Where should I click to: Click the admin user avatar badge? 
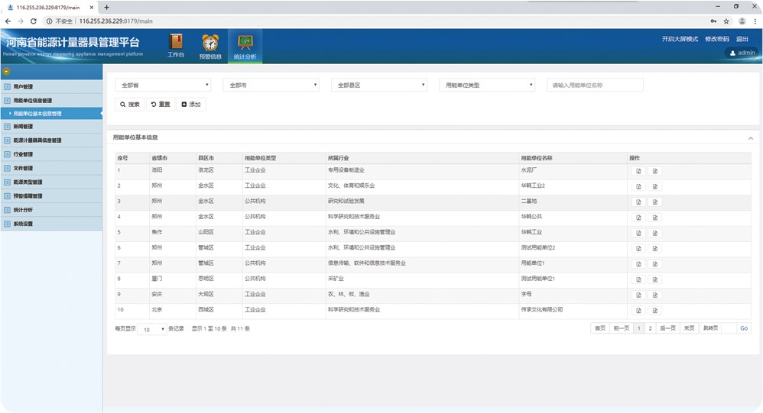(x=742, y=53)
